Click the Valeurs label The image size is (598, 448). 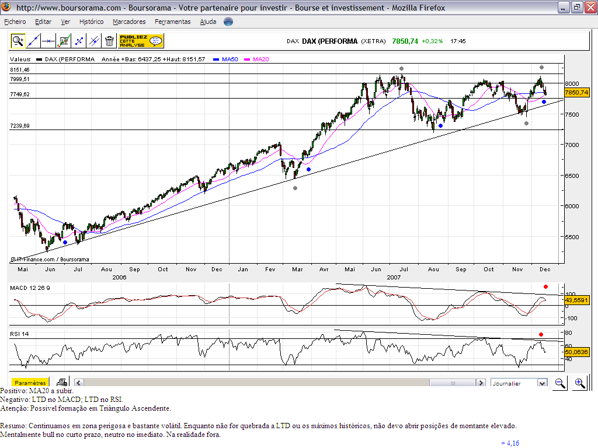pos(20,59)
